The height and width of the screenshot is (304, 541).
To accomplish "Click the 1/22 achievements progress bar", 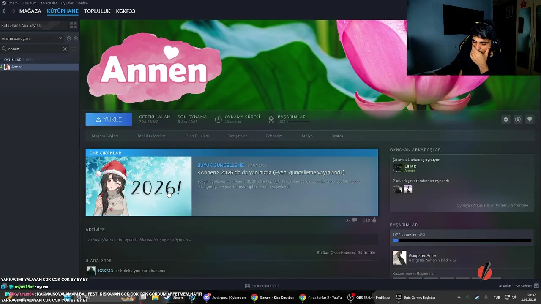I will point(462,240).
